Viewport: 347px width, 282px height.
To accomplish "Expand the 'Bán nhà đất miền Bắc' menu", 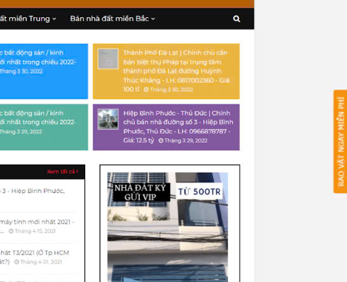I will pos(112,19).
